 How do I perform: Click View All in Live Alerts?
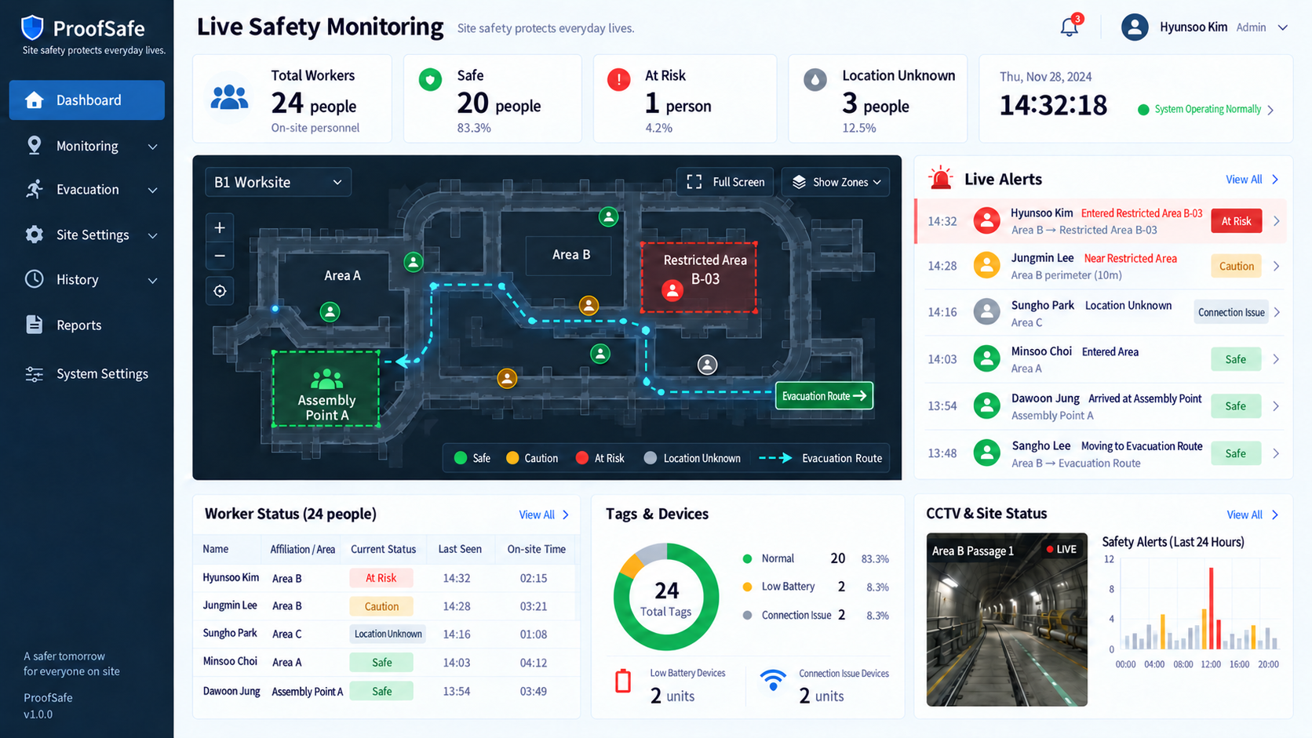[1252, 180]
